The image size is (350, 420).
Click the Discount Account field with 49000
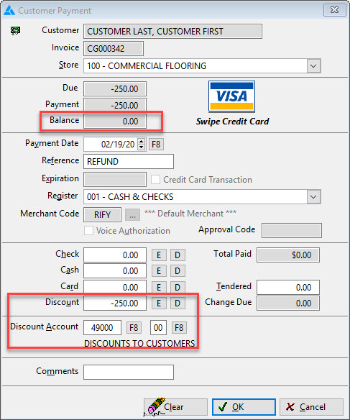(x=102, y=328)
